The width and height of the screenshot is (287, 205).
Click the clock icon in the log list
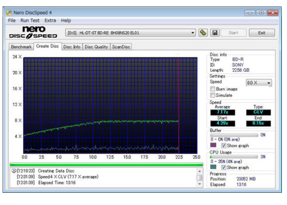(x=14, y=171)
